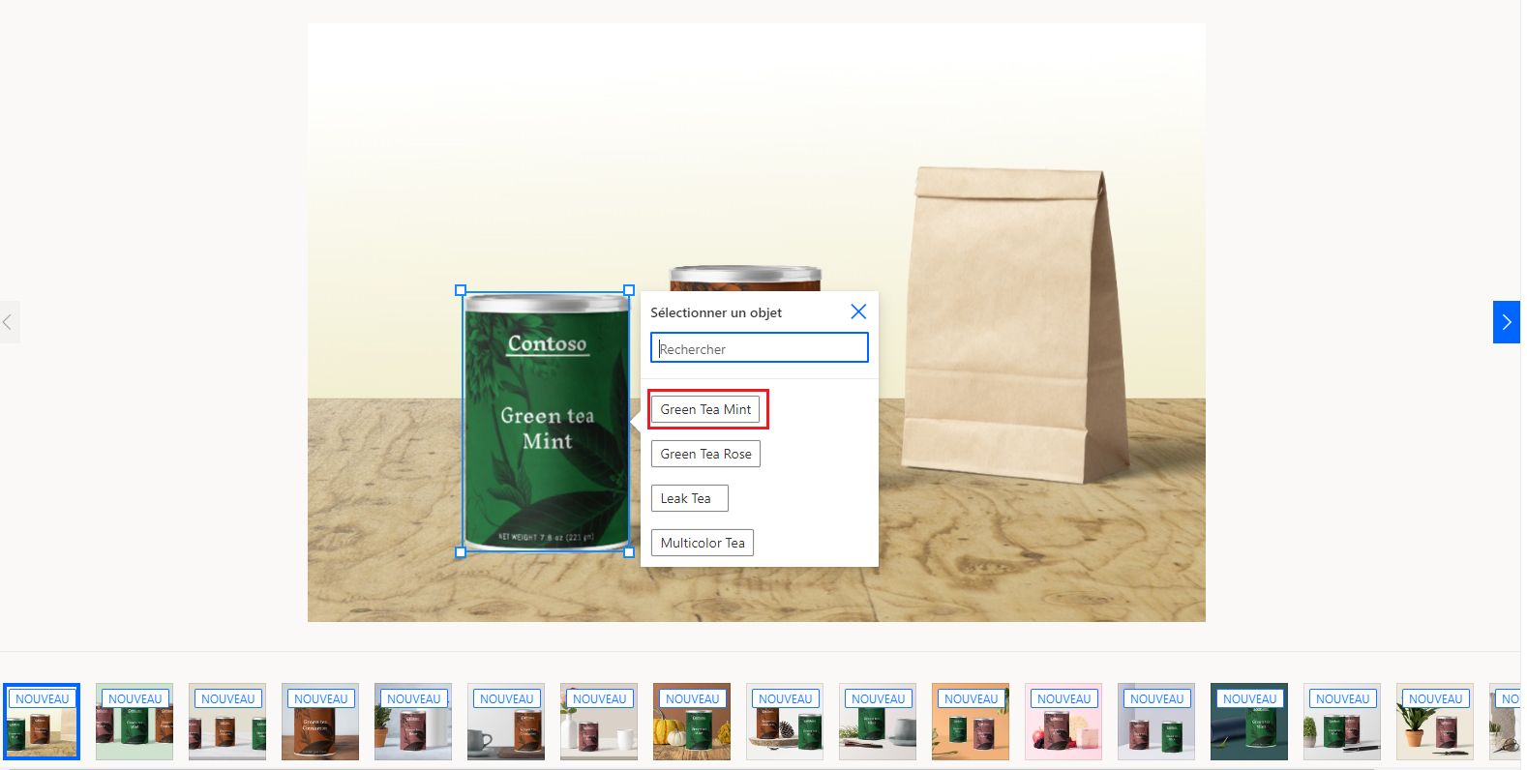The width and height of the screenshot is (1527, 770).
Task: Click the Sélectionner un objet title text
Action: 716,312
